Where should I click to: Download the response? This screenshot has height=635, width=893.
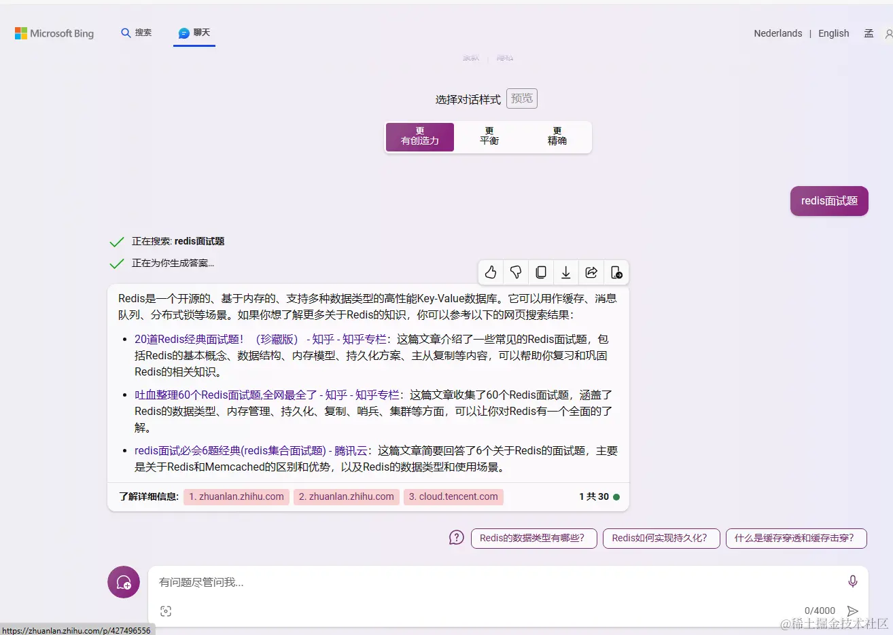pos(566,272)
